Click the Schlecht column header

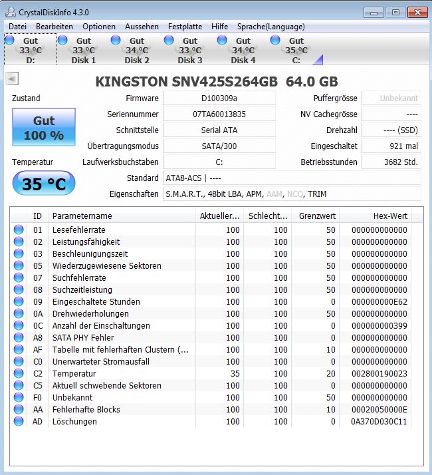click(268, 216)
